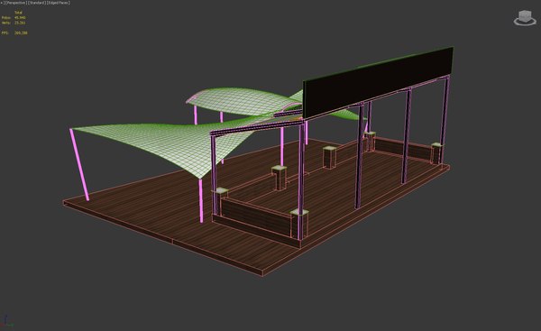Image resolution: width=541 pixels, height=331 pixels.
Task: Select the black signboard panel object
Action: [x=378, y=82]
